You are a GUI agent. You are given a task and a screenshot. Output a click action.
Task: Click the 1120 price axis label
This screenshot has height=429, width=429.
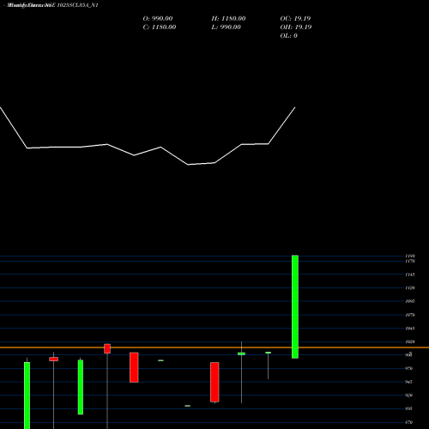[410, 288]
